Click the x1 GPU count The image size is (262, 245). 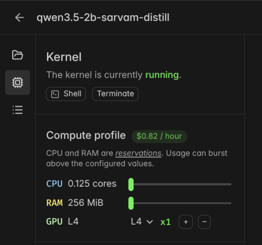click(x=166, y=222)
